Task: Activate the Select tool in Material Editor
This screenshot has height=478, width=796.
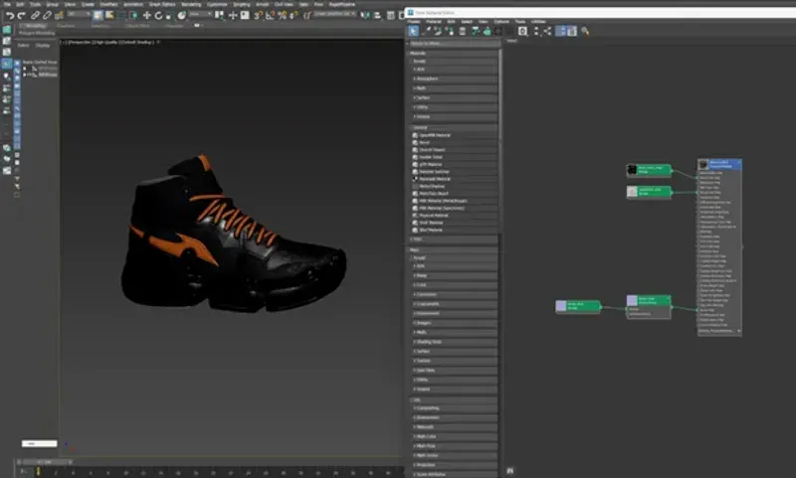Action: coord(414,32)
